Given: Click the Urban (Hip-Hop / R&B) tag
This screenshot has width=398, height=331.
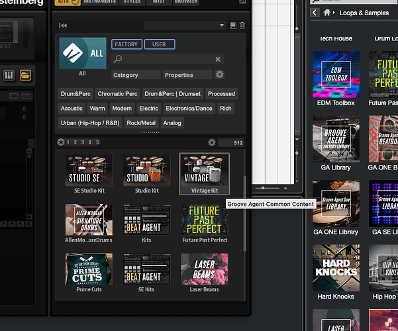Looking at the screenshot, I should [90, 123].
